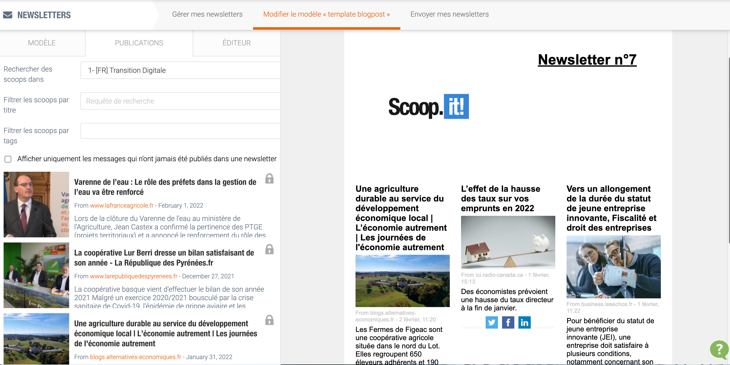Click the house and piggy bank image
This screenshot has height=365, width=730.
pyautogui.click(x=508, y=242)
